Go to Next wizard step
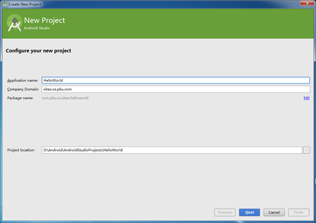Viewport: 316px width, 223px height. point(249,212)
